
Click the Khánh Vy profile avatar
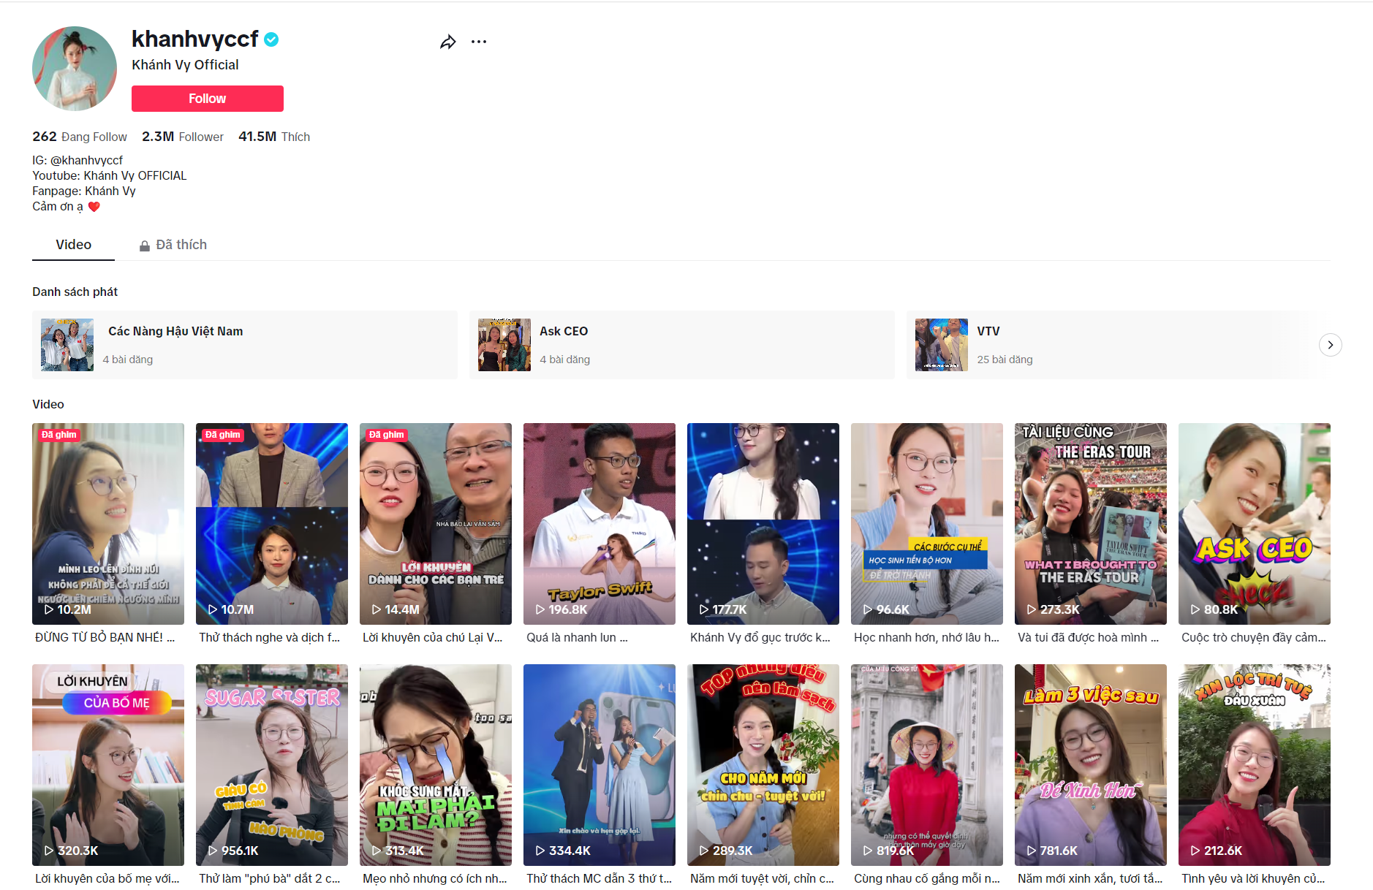coord(75,69)
